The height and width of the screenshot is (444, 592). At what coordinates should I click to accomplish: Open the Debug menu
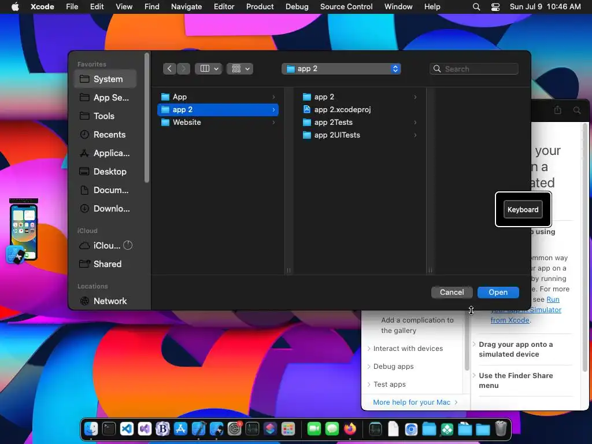coord(297,6)
